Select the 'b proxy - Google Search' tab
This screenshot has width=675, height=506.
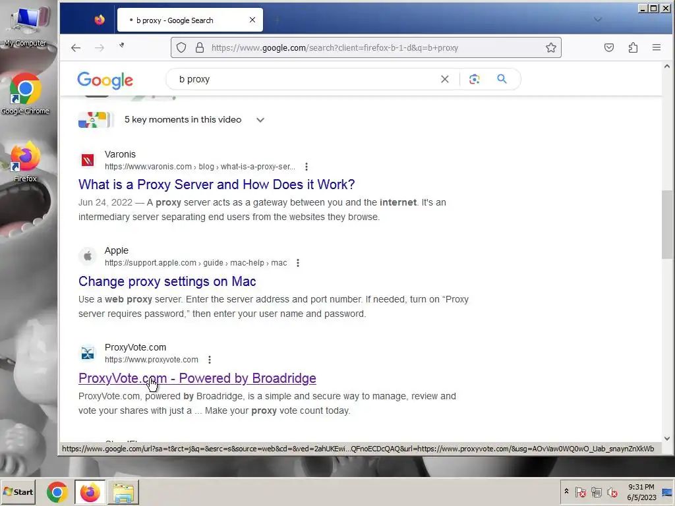point(190,20)
